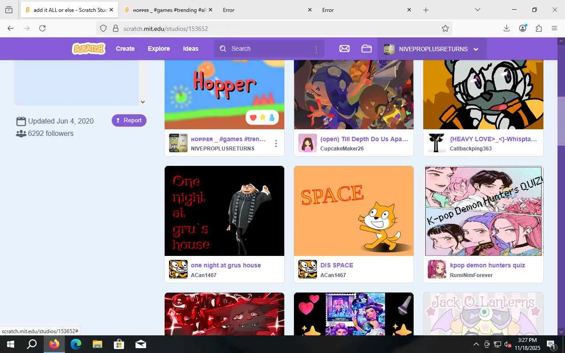Open 'one night at grus house' project link
565x353 pixels.
coord(226,265)
